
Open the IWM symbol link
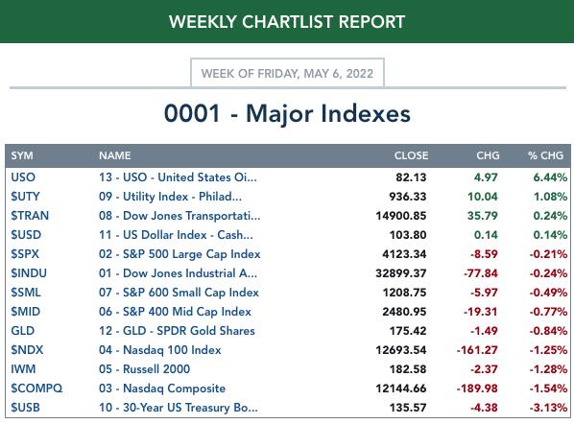point(23,369)
